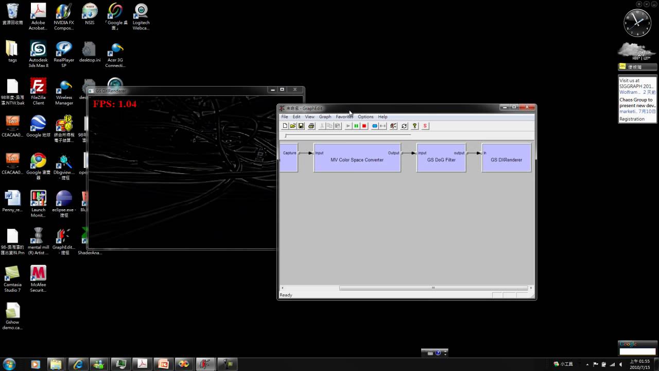The height and width of the screenshot is (371, 659).
Task: Open the Graph menu
Action: [x=325, y=117]
